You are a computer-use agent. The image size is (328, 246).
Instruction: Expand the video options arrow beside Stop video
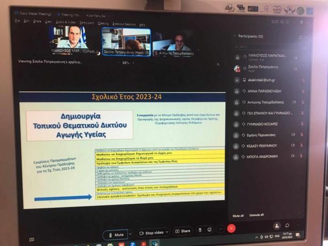[168, 233]
